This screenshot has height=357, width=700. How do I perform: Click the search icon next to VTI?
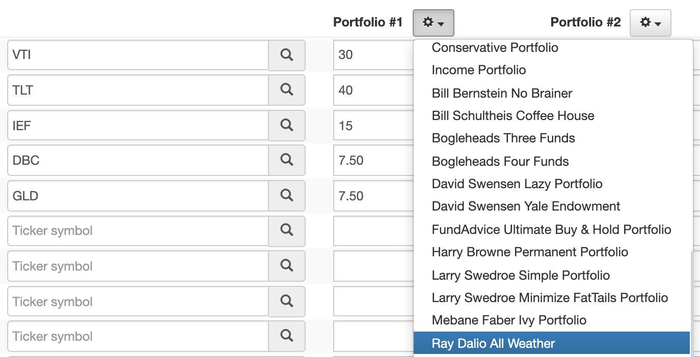pyautogui.click(x=287, y=55)
